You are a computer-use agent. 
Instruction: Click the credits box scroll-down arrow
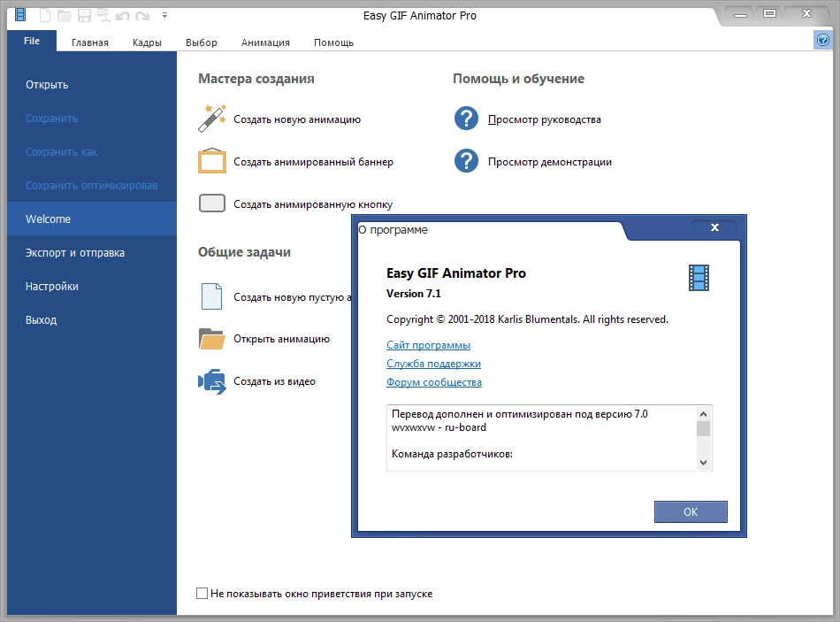pos(704,463)
